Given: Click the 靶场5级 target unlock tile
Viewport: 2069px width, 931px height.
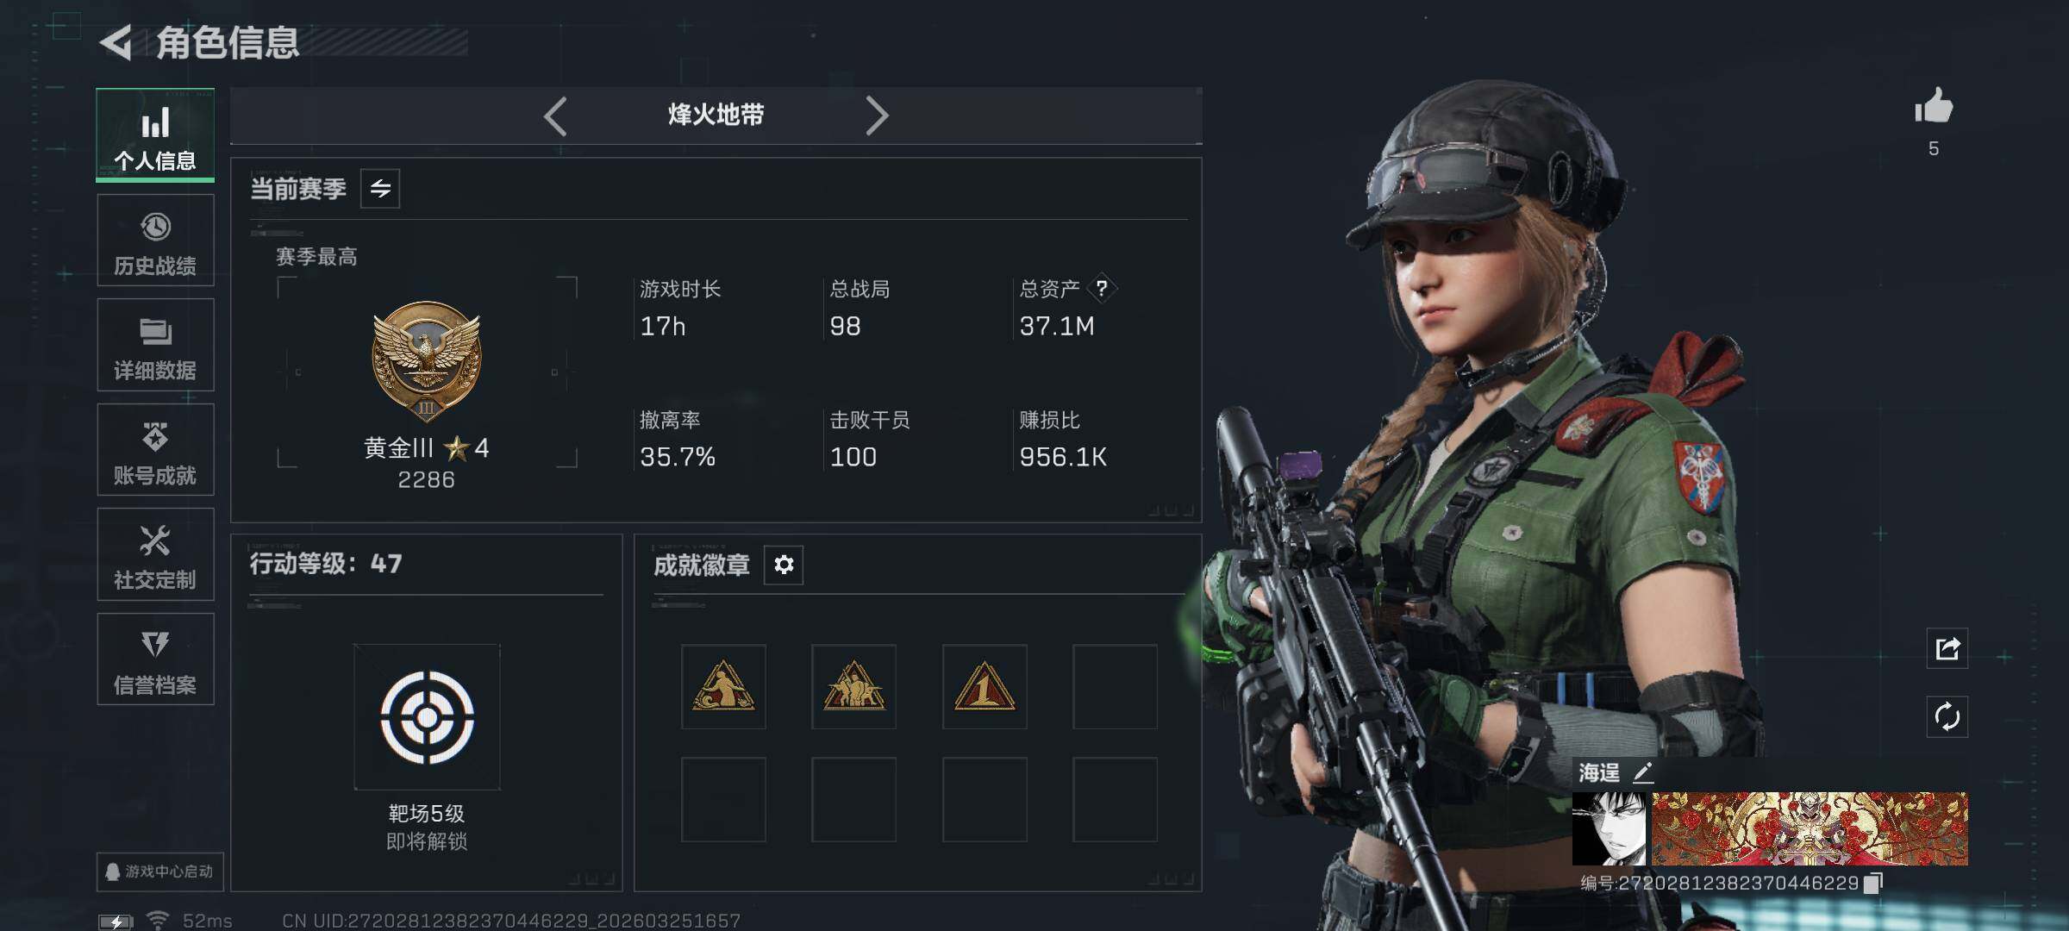Looking at the screenshot, I should pos(427,717).
